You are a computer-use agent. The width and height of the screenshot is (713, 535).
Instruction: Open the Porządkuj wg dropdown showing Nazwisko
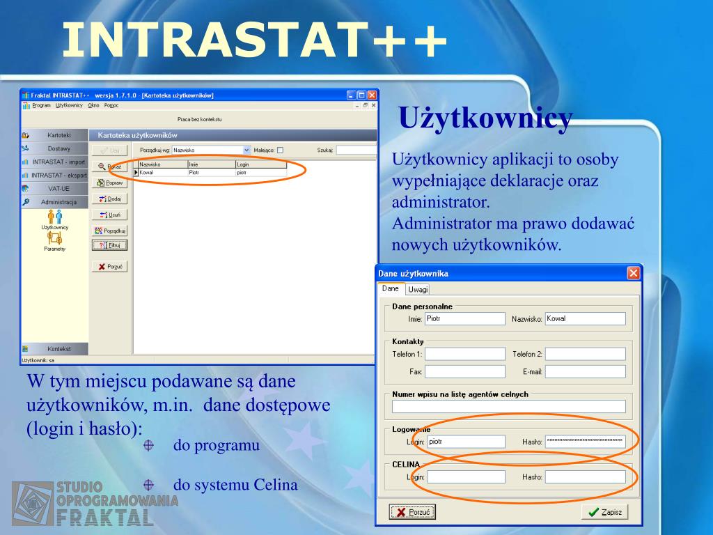click(x=212, y=150)
